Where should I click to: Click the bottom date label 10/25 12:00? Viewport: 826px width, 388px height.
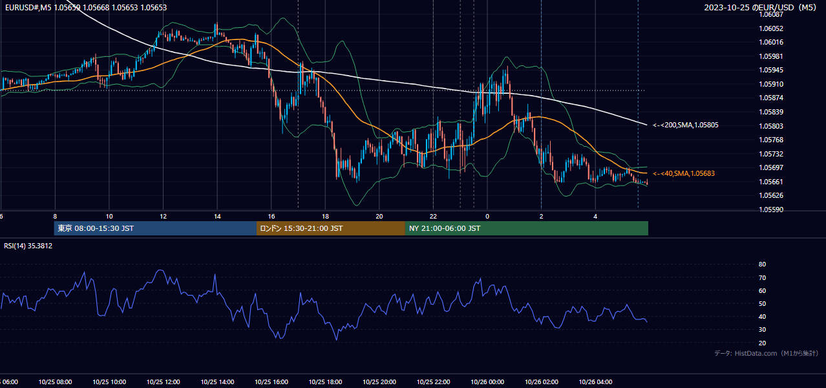pos(163,382)
